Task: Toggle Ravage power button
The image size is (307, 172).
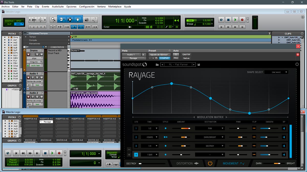Action: (210, 163)
